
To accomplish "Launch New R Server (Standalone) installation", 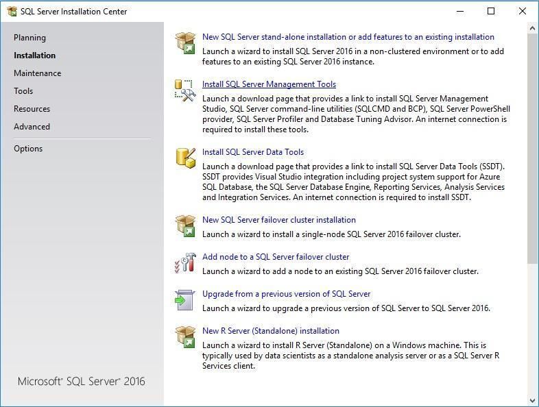I will click(x=271, y=331).
